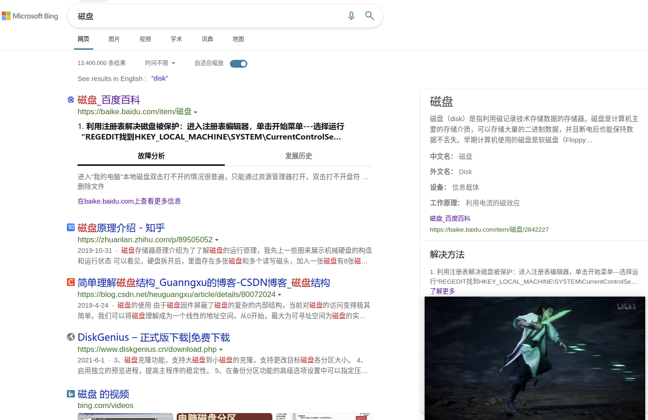Toggle the 自适应缩放 switch
Viewport: 648px width, 420px height.
pos(239,64)
